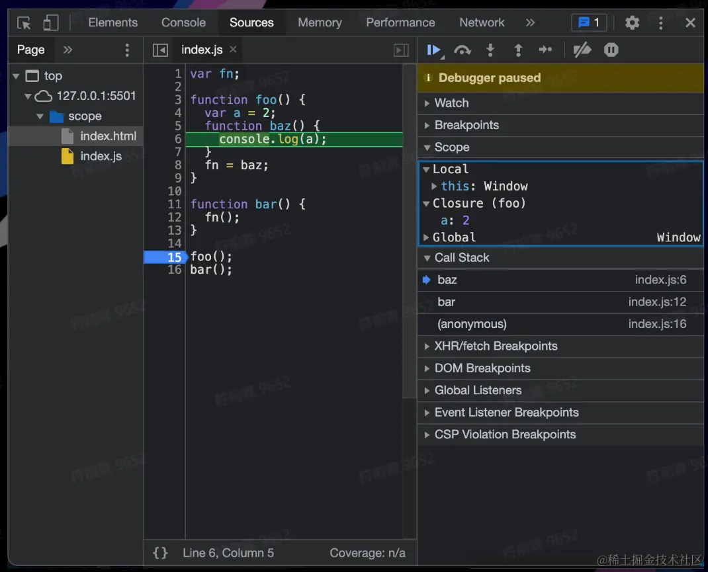708x572 pixels.
Task: Toggle pause on exceptions
Action: (x=611, y=50)
